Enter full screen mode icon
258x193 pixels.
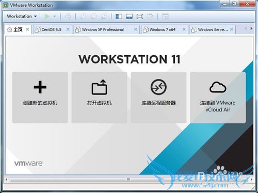[x=140, y=17]
